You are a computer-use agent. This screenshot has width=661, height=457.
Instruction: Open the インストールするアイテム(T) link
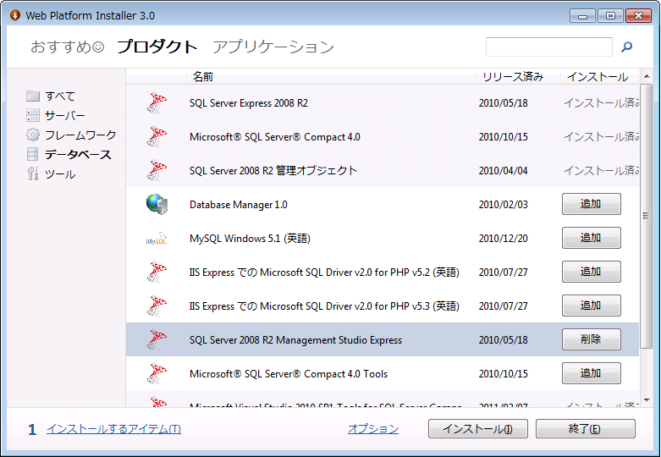tap(113, 429)
